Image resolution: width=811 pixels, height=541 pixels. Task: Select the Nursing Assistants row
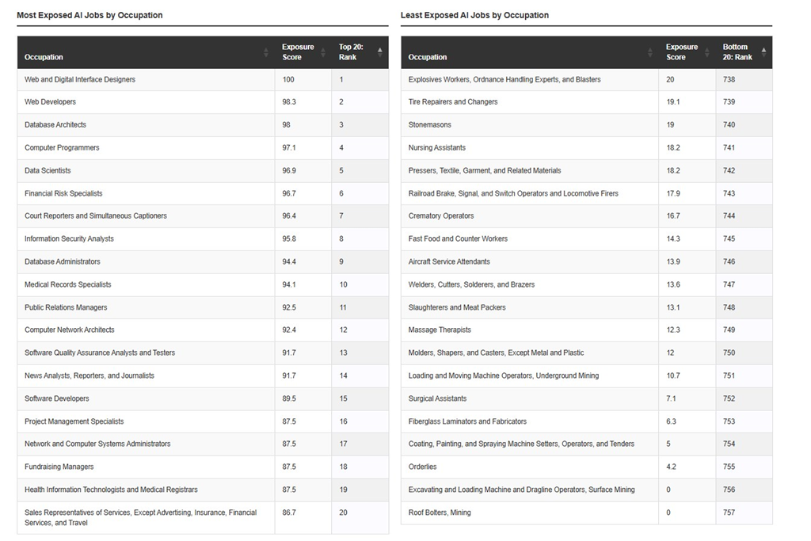(x=437, y=148)
